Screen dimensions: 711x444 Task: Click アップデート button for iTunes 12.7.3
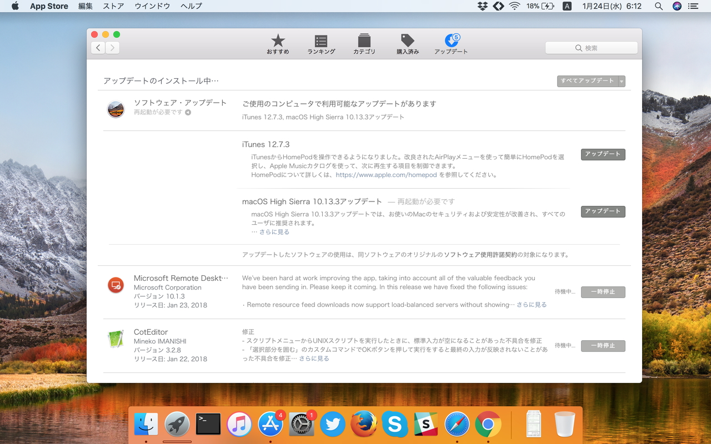click(603, 154)
